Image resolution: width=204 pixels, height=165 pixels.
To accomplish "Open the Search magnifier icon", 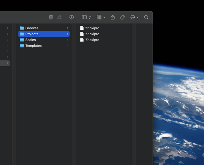I will 146,17.
